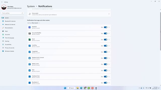Click the TIPS TRICK profile picture
This screenshot has height=90, width=161.
[x=4, y=7]
